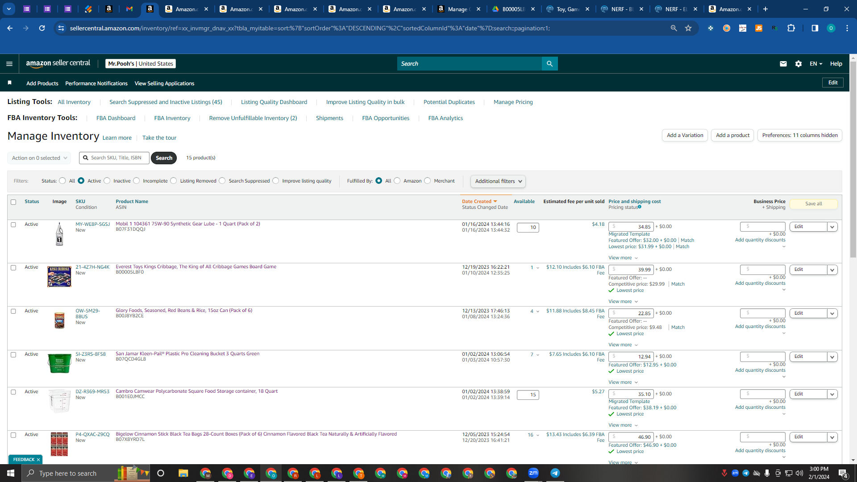
Task: Open Telegram from the taskbar
Action: tap(555, 473)
